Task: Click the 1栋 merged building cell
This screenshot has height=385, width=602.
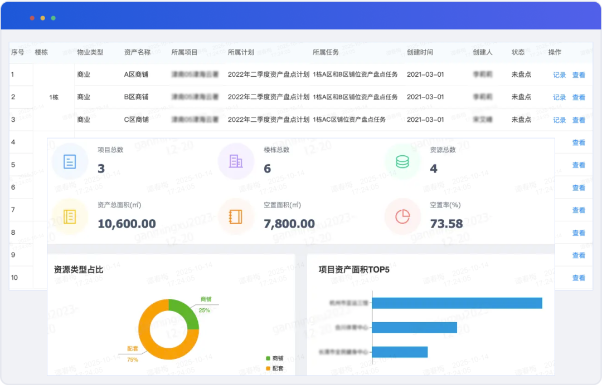Action: [54, 97]
